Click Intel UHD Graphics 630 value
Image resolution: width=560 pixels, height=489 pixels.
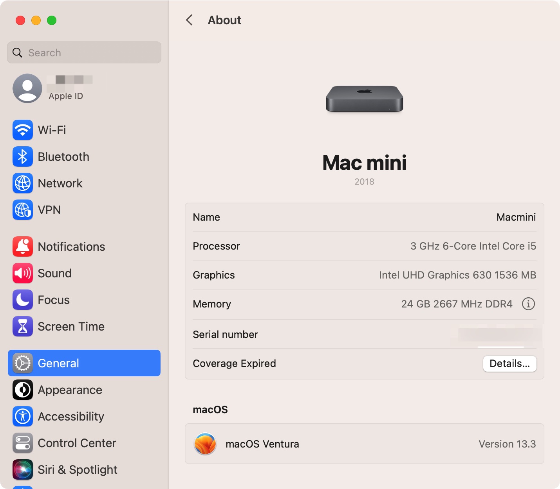pos(457,275)
